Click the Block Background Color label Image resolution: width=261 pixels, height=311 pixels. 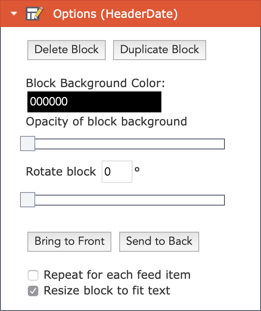pyautogui.click(x=95, y=83)
